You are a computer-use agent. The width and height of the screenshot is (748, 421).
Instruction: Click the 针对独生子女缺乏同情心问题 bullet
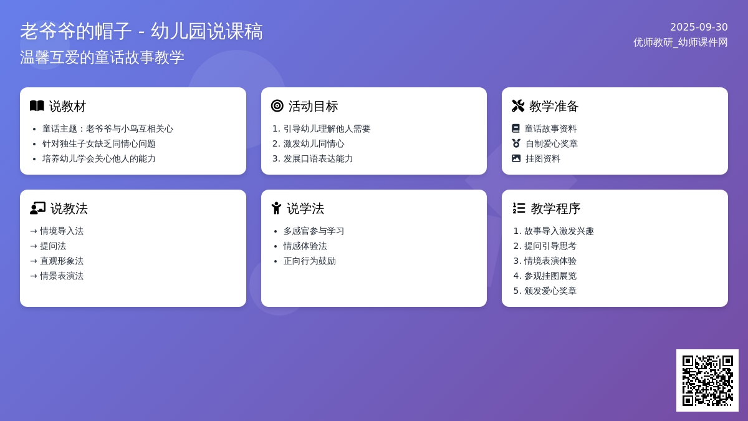click(98, 143)
